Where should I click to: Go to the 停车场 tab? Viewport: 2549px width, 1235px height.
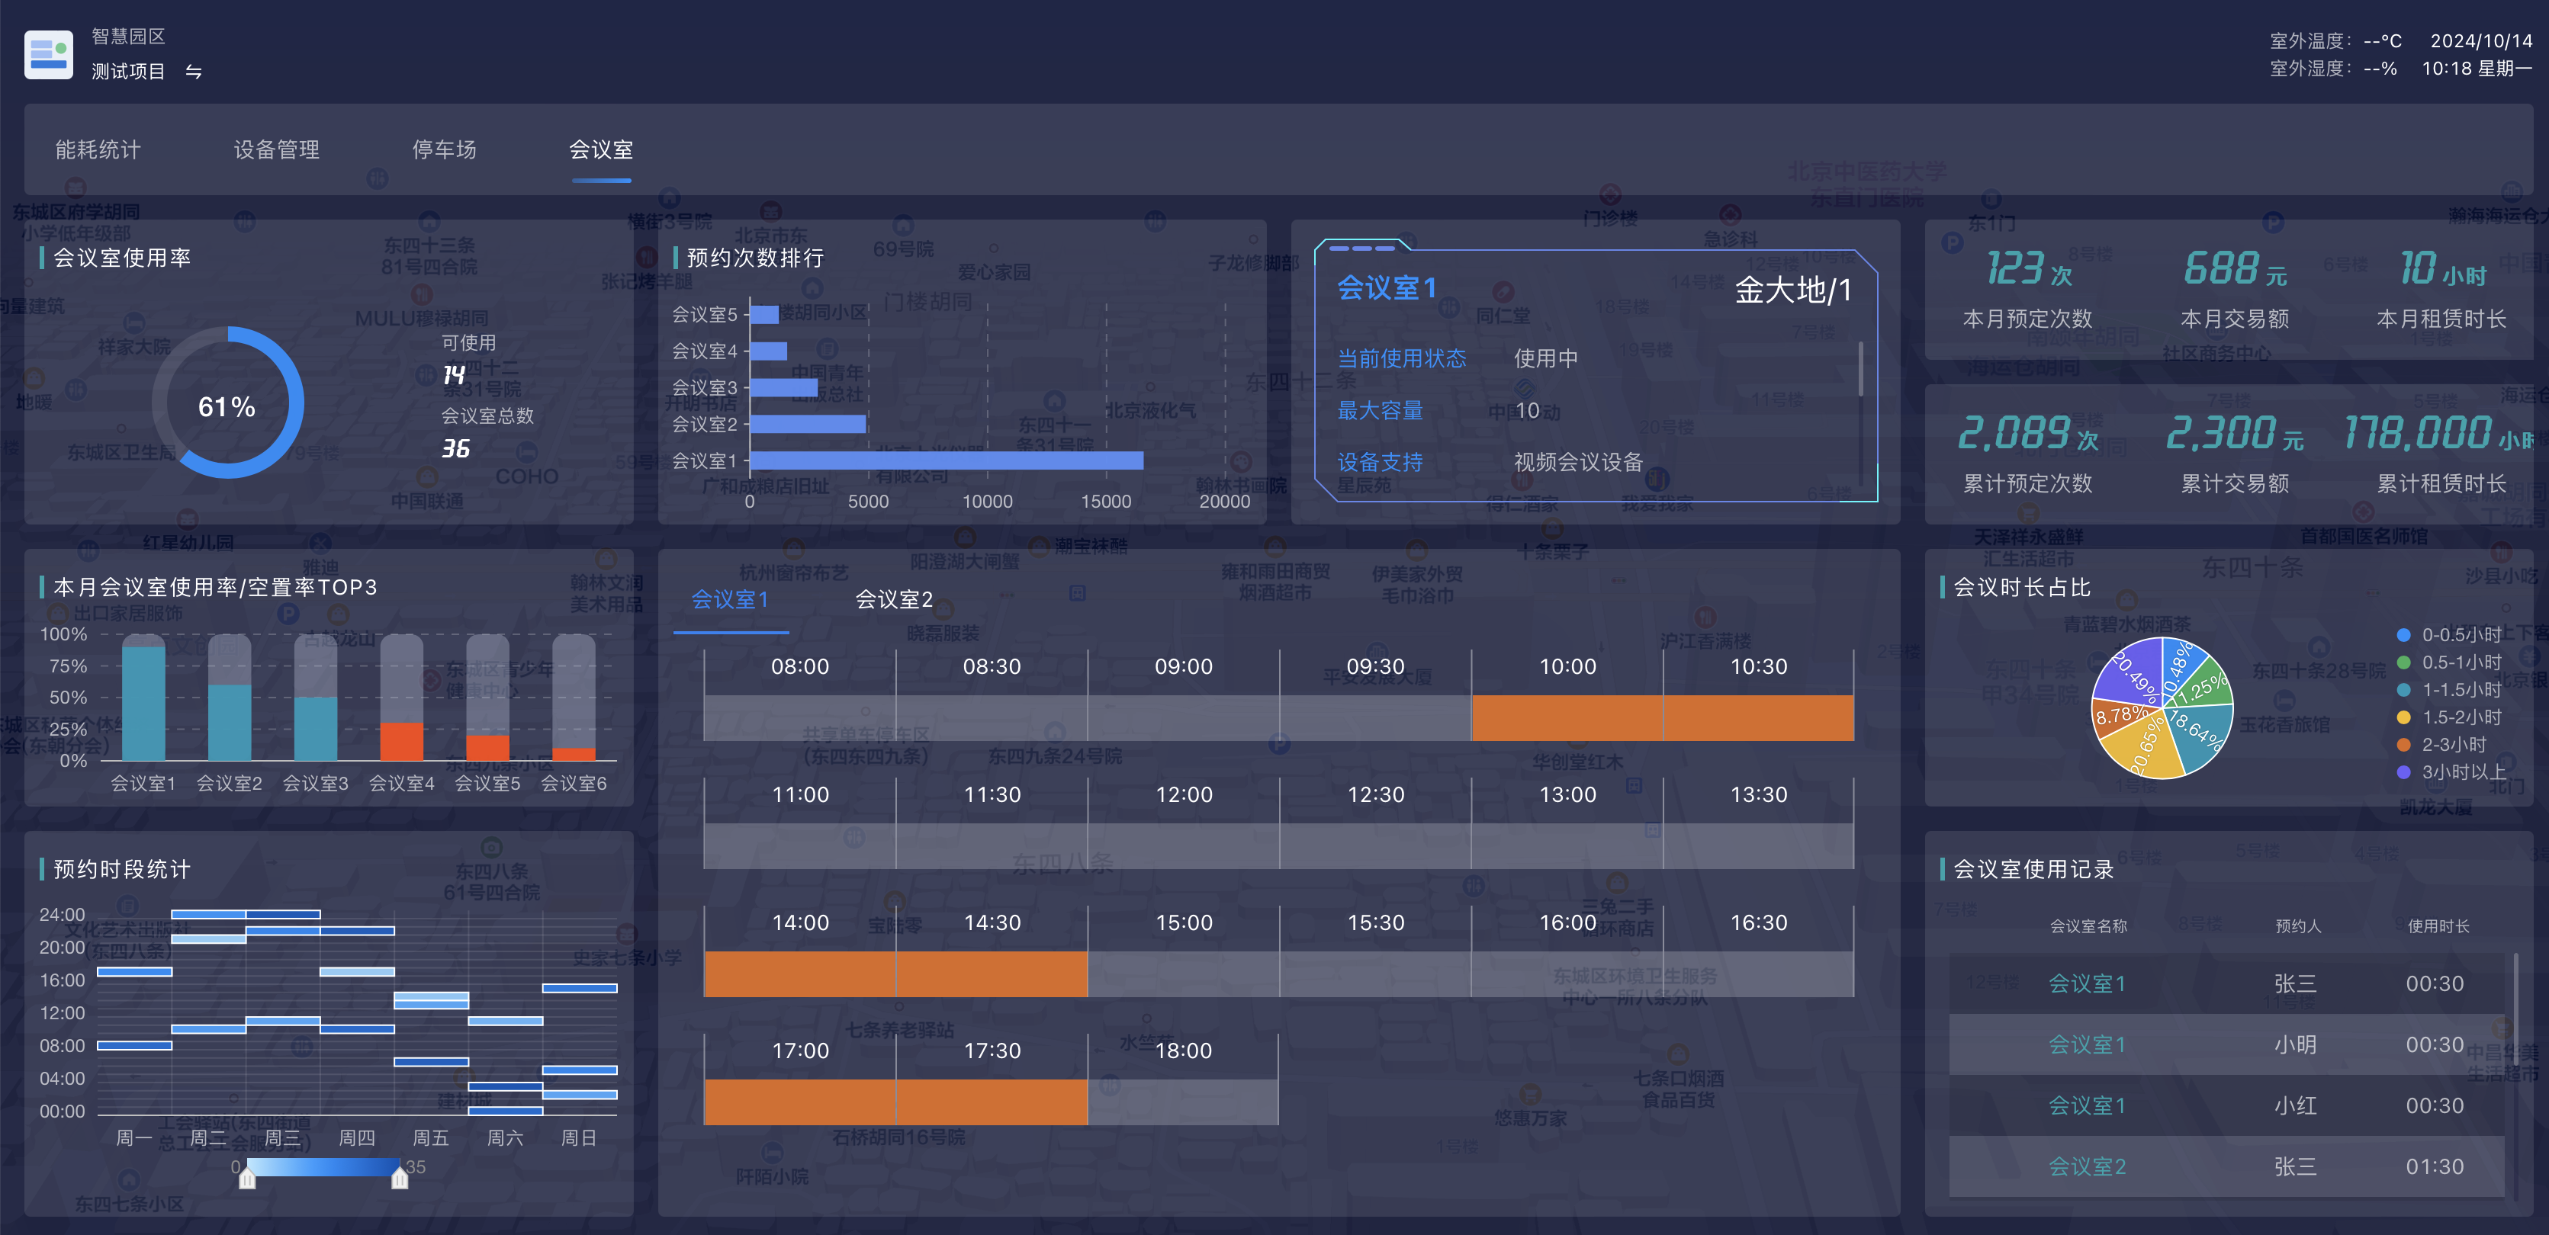[445, 149]
